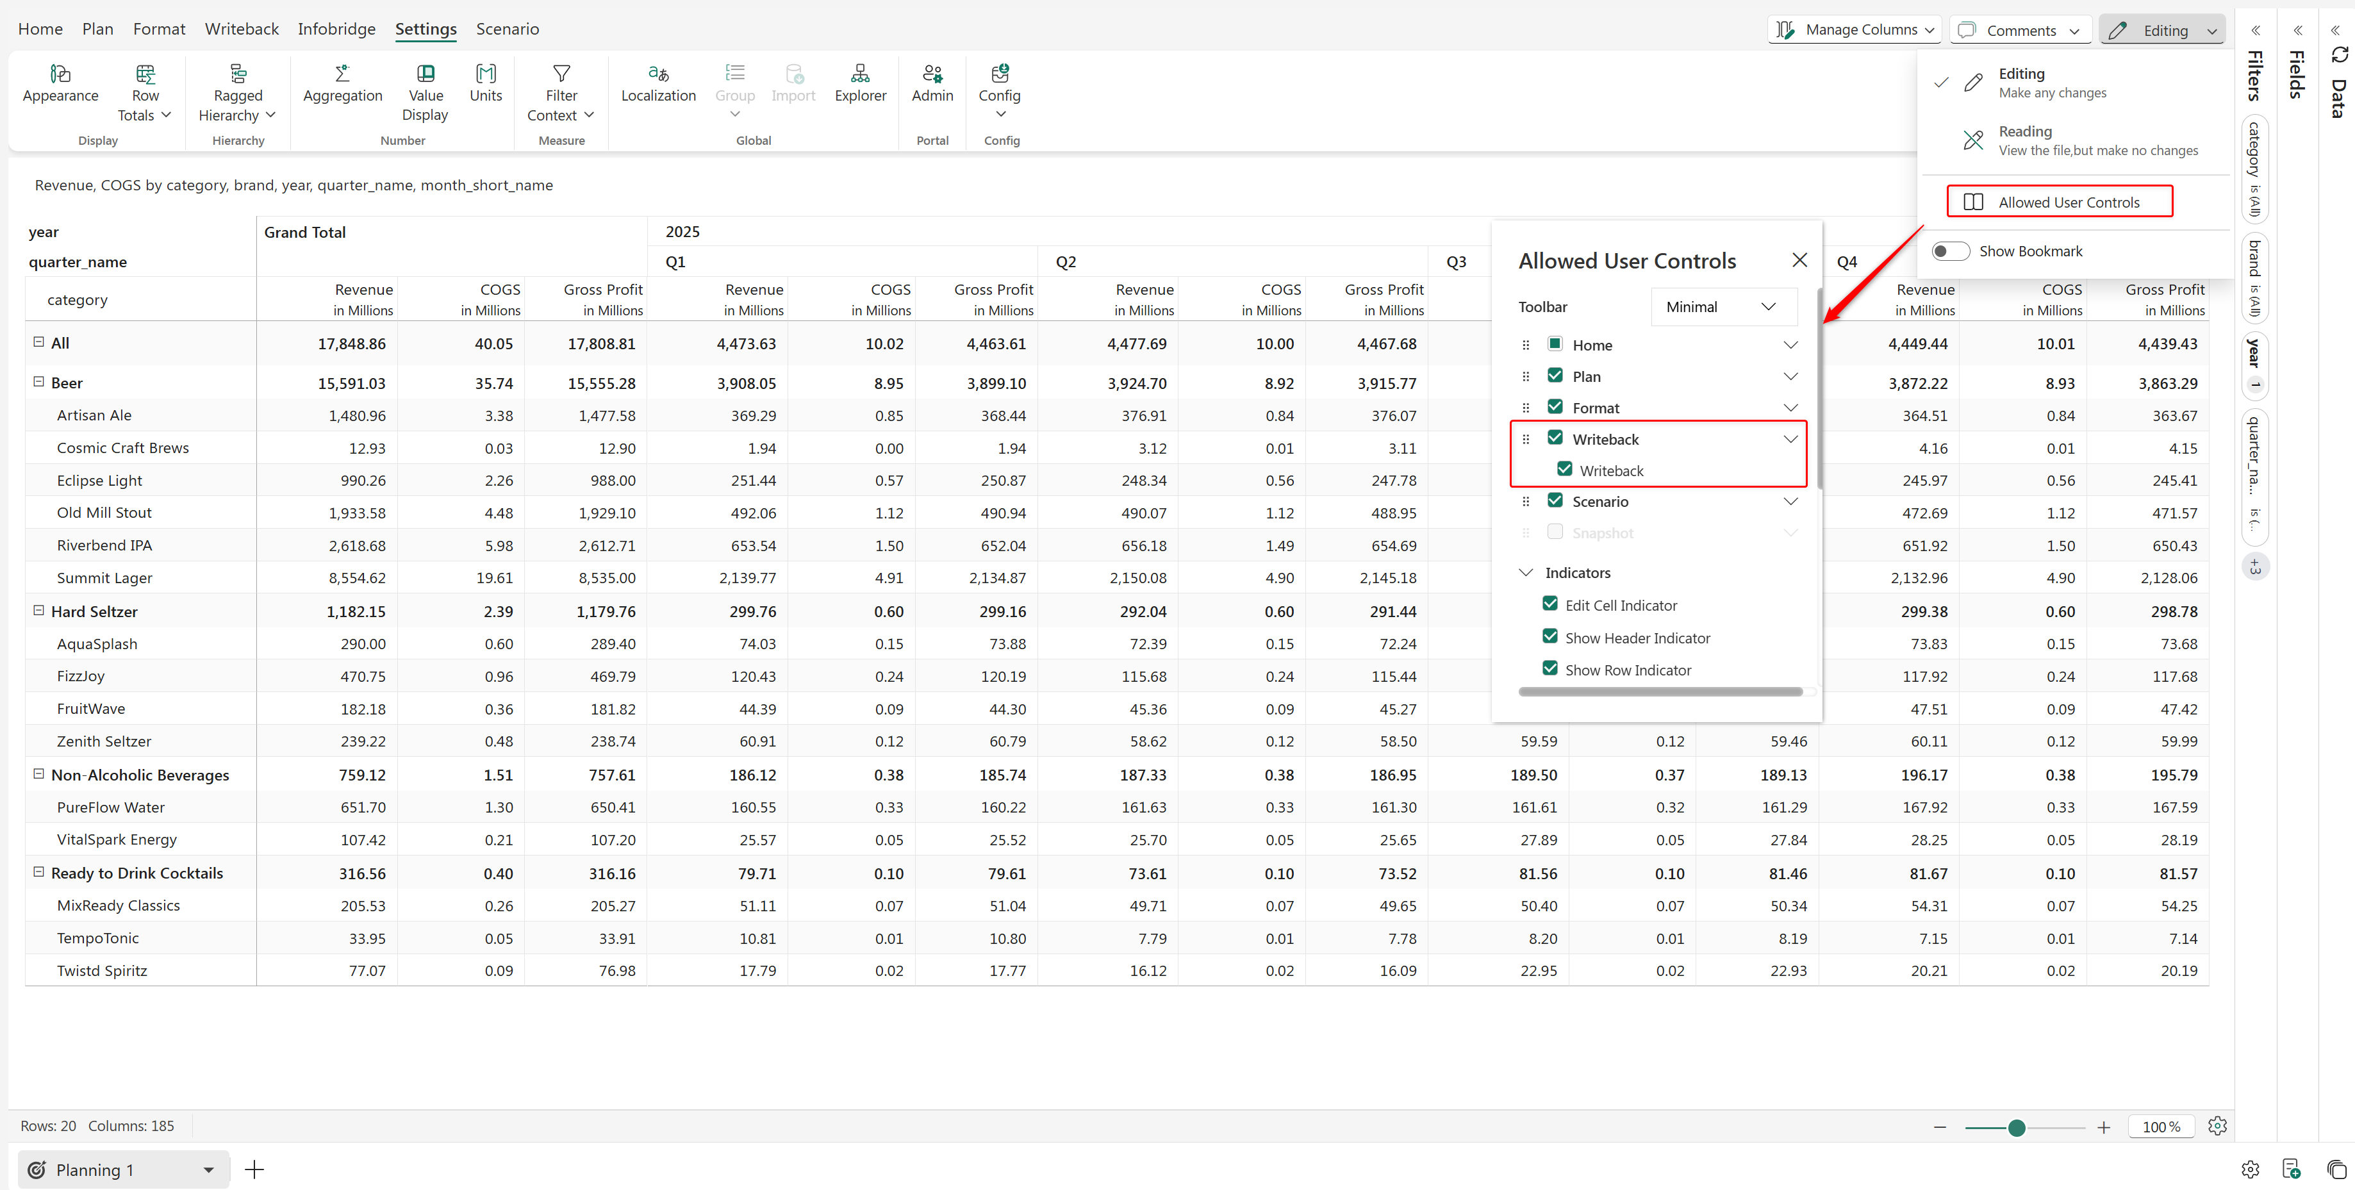Toggle the Show Bookmark switch
The width and height of the screenshot is (2355, 1190).
pyautogui.click(x=1949, y=251)
